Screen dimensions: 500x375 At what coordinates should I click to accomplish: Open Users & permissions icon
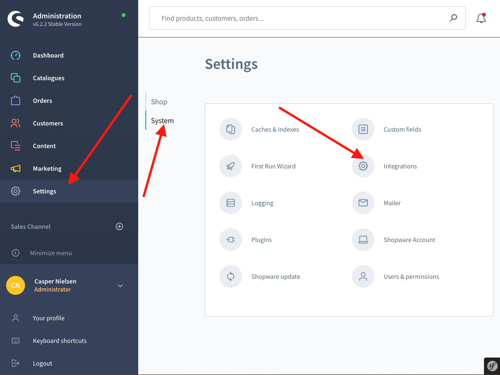coord(363,276)
